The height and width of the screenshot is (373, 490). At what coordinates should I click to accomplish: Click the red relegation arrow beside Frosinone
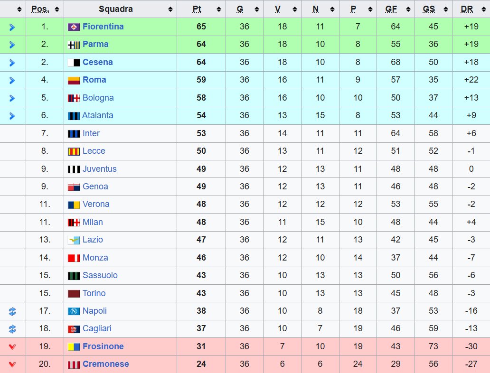click(12, 347)
